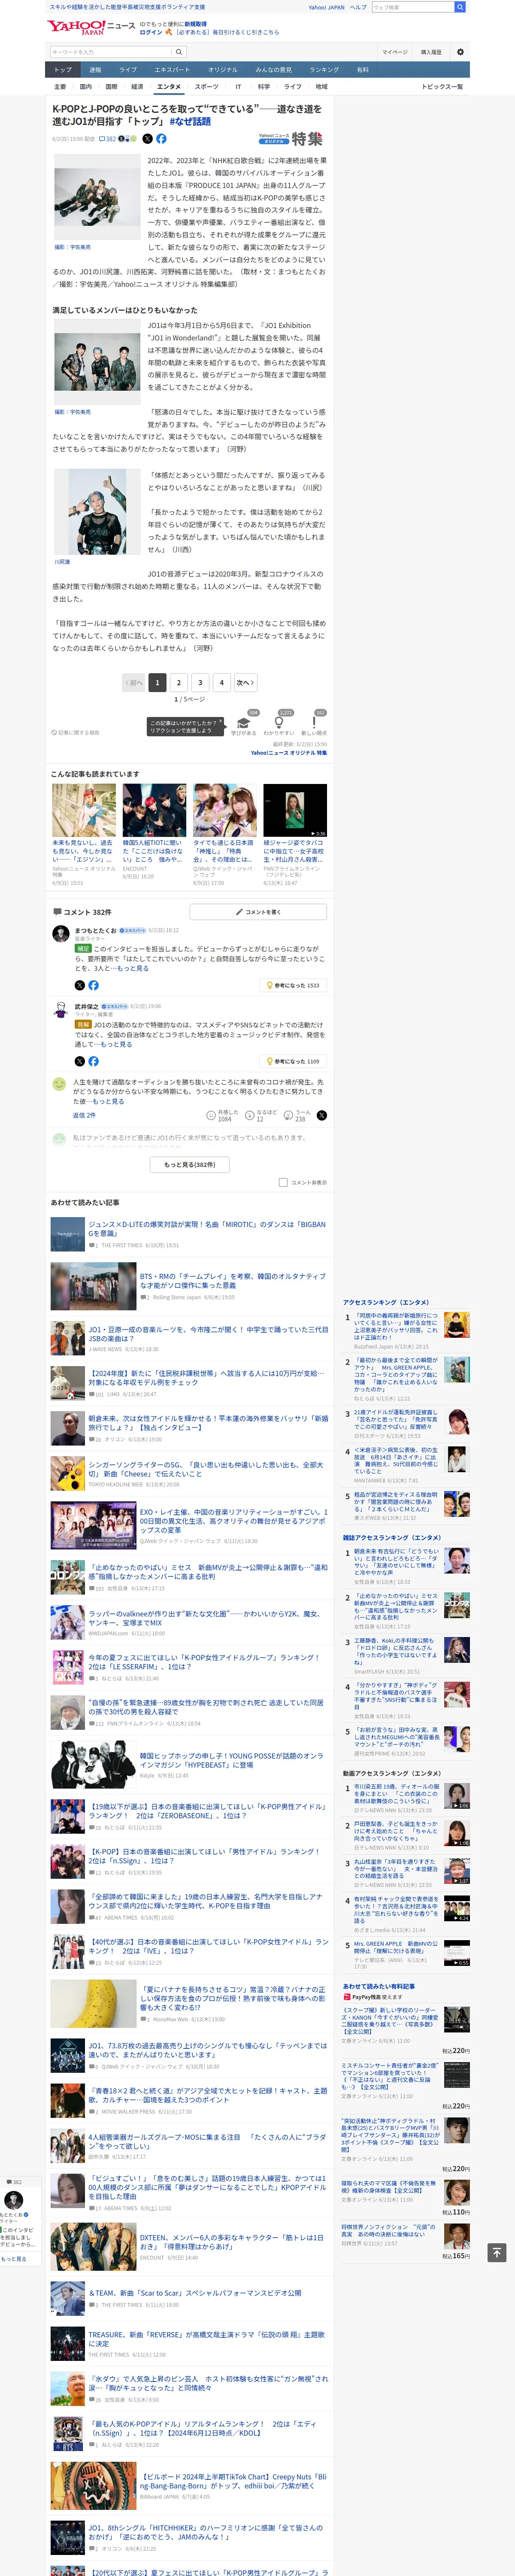Click the top web search input field

point(412,7)
